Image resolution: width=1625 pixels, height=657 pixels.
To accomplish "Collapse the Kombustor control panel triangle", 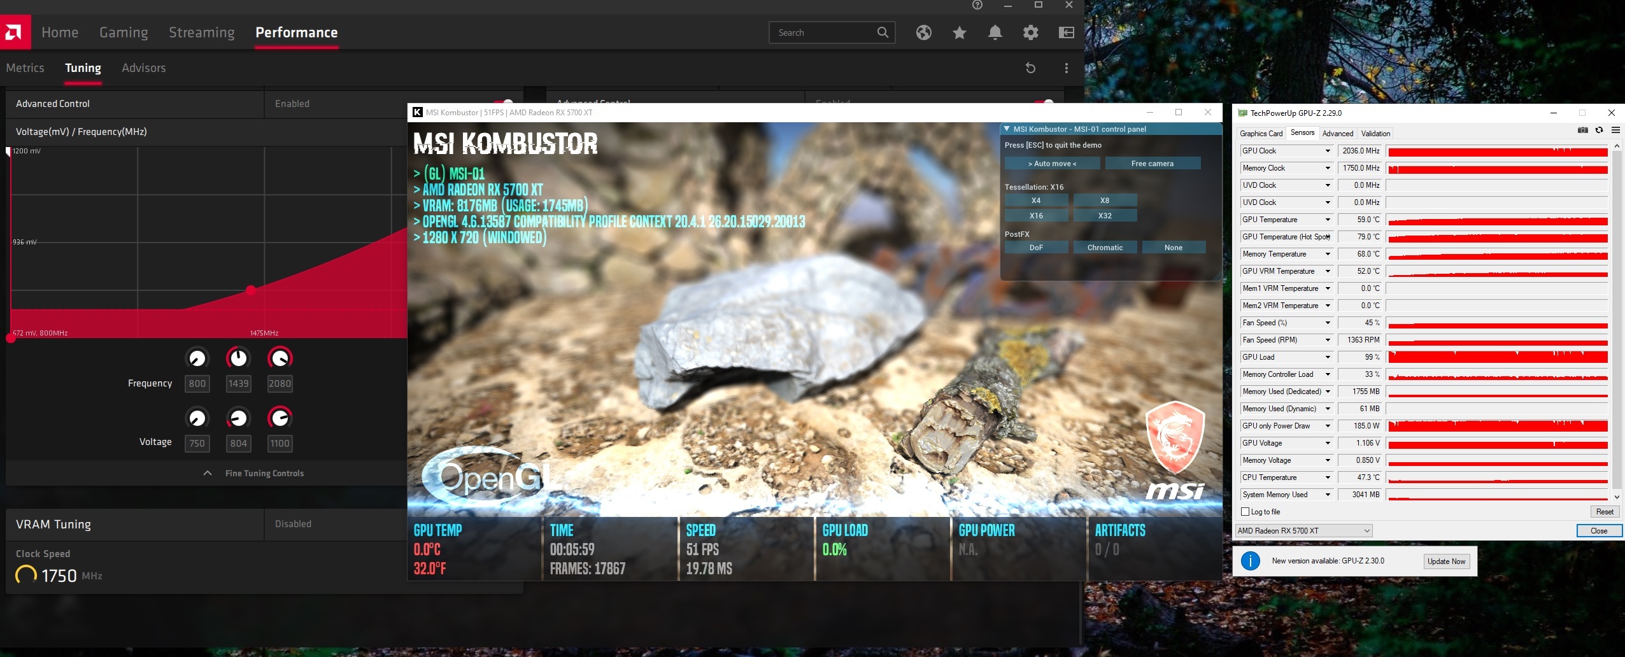I will click(x=1007, y=129).
